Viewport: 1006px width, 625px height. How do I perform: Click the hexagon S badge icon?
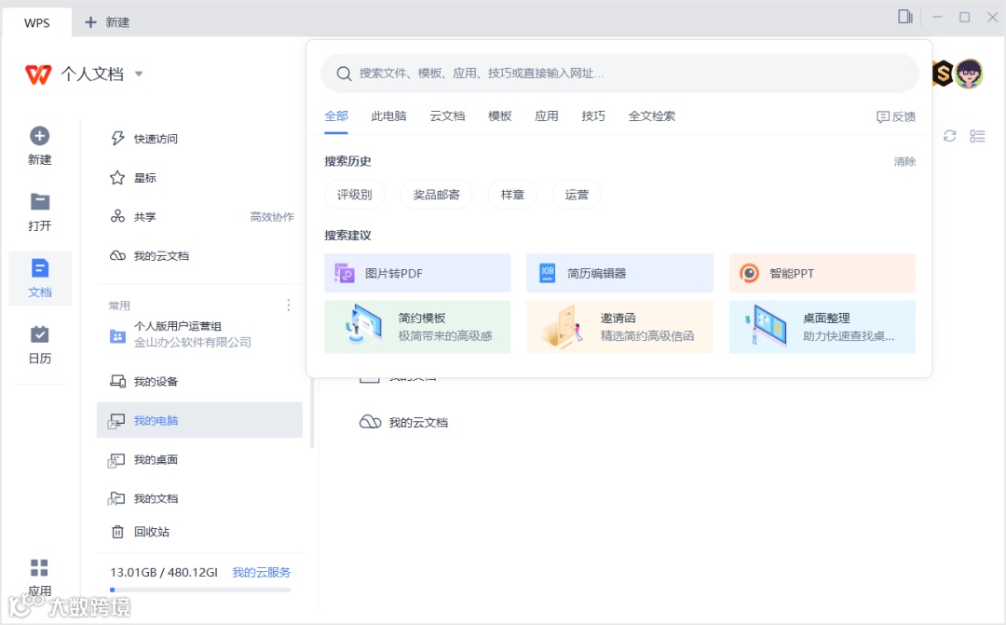click(x=943, y=74)
